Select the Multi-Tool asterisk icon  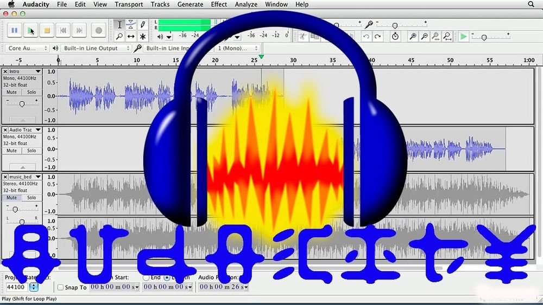coord(143,37)
